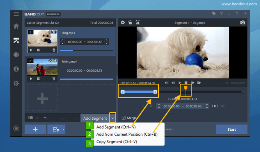Expand the export mode dropdown arrow

[x=63, y=129]
